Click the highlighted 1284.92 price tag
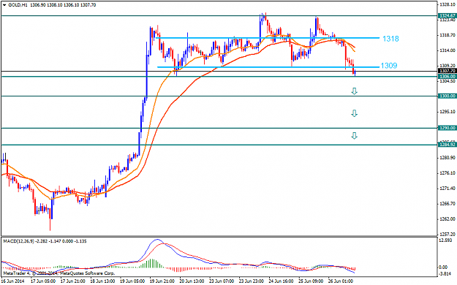457x285 pixels. coord(447,145)
